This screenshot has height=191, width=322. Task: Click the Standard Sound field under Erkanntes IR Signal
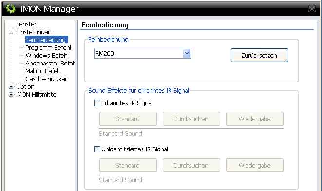click(x=191, y=133)
